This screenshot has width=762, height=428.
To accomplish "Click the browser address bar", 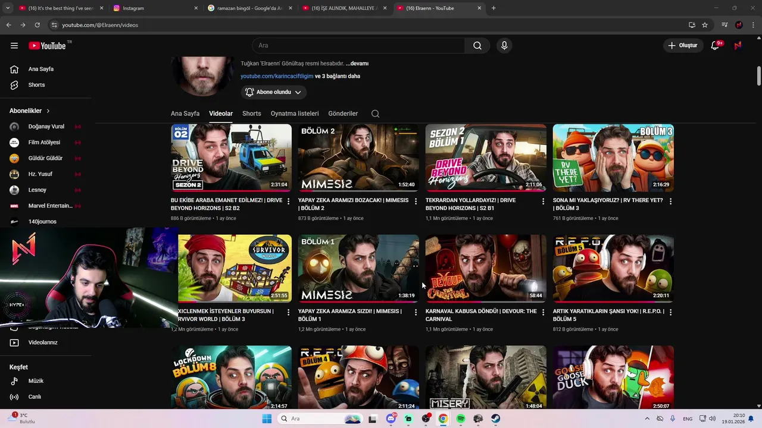I will (x=366, y=25).
